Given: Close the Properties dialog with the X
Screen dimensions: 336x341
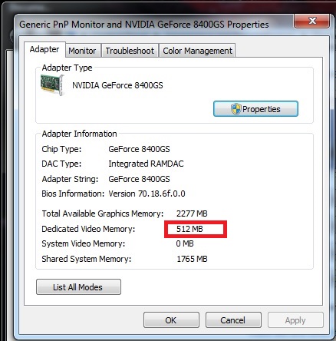Looking at the screenshot, I should click(x=312, y=21).
